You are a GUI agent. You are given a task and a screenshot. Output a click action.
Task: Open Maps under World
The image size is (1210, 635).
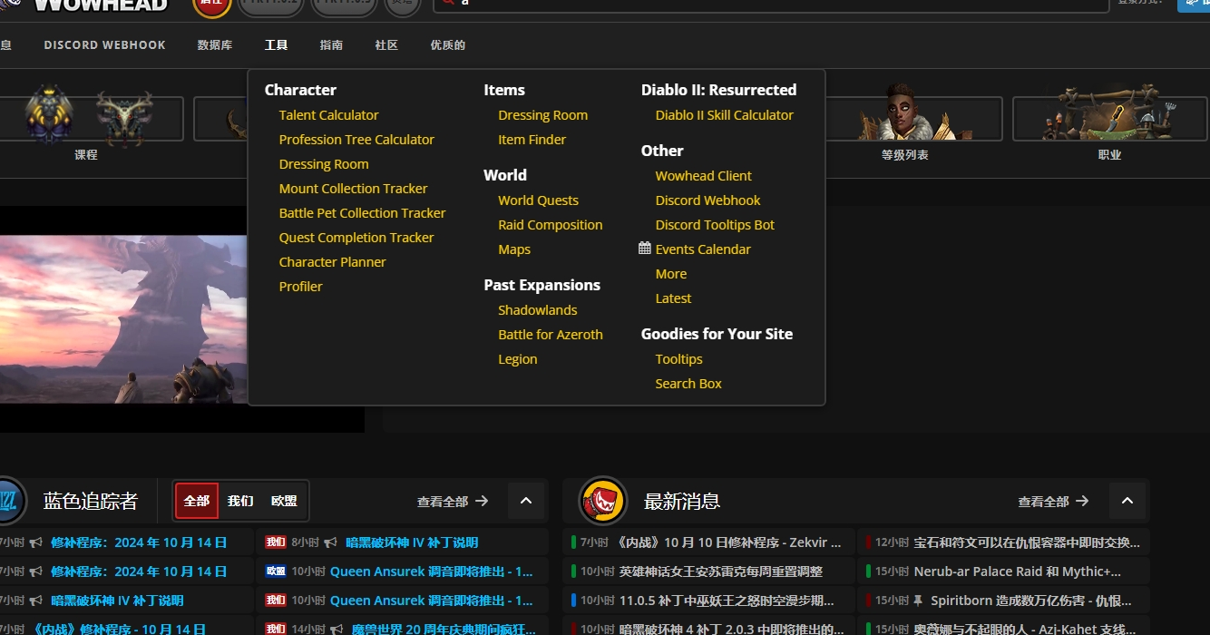514,249
